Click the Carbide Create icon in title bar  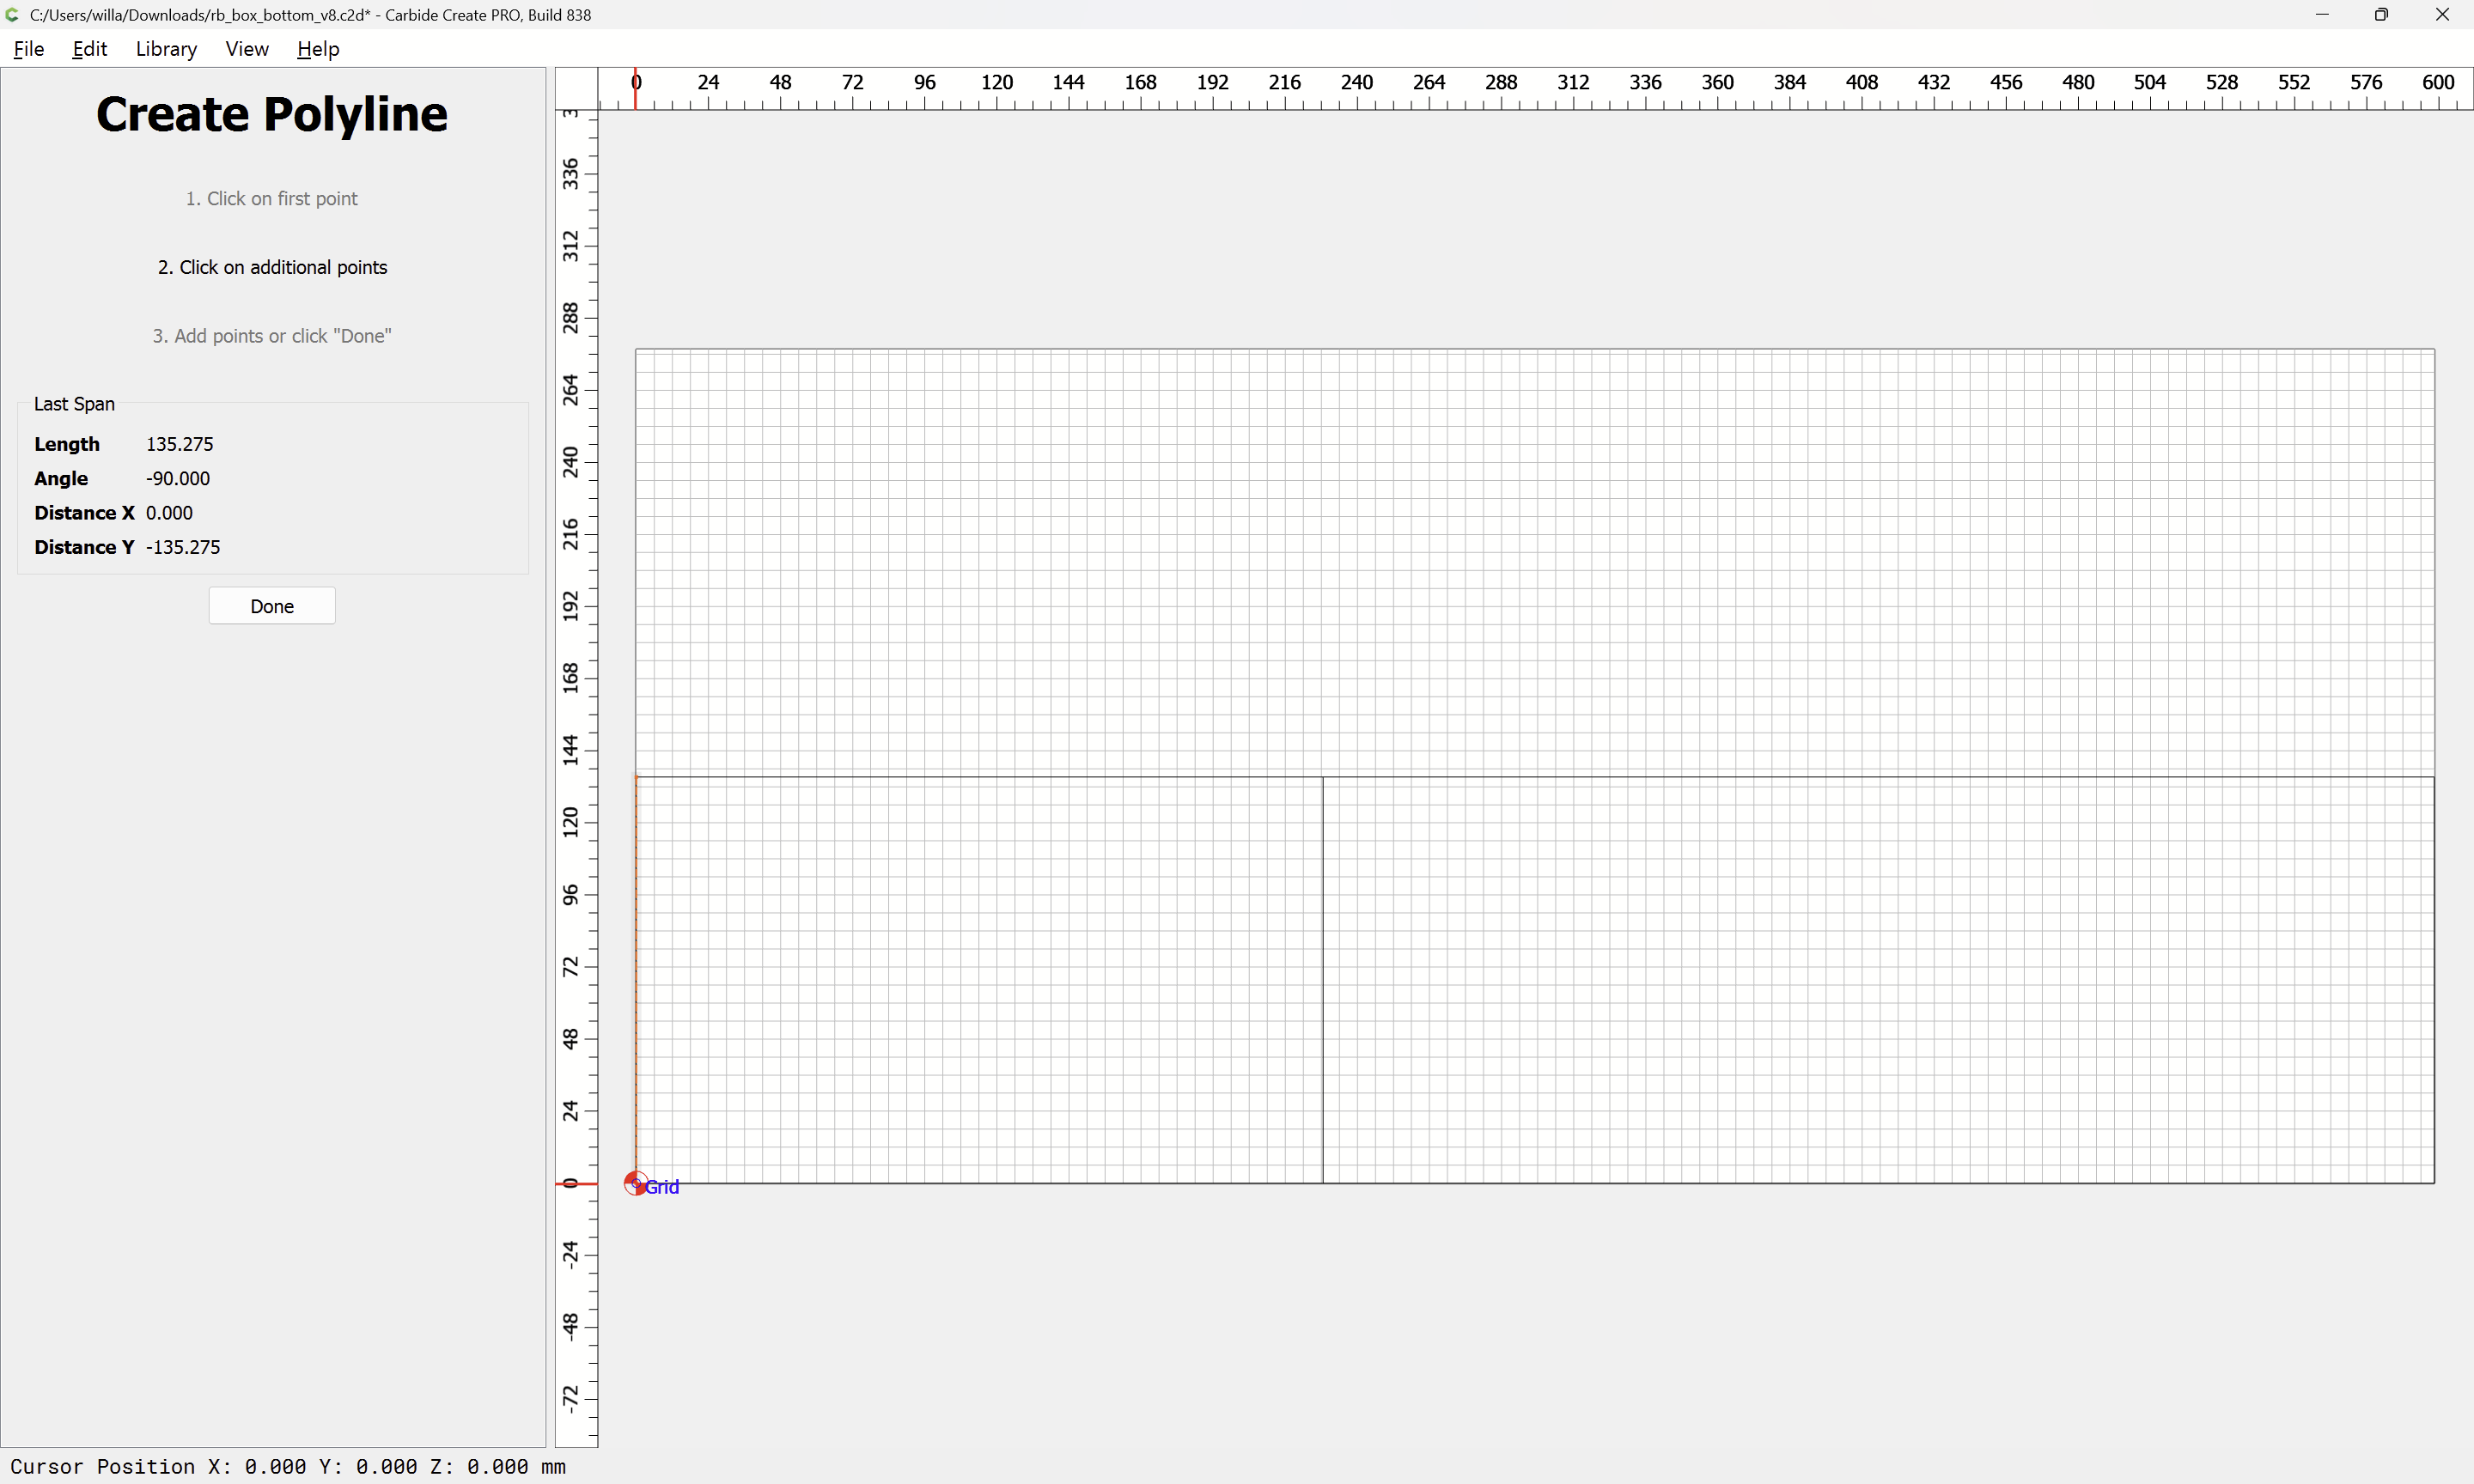click(x=13, y=15)
